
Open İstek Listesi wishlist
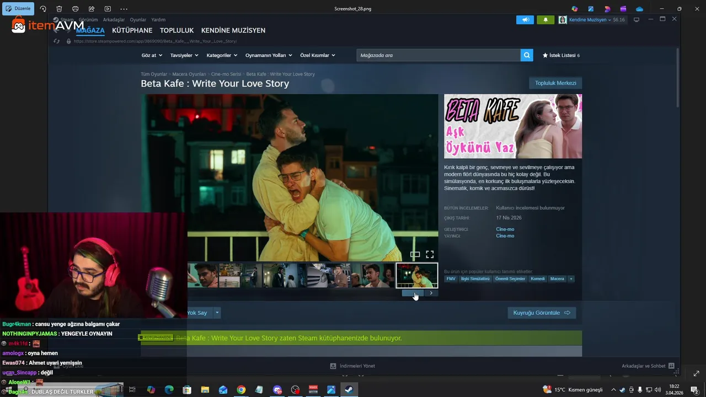(x=561, y=55)
